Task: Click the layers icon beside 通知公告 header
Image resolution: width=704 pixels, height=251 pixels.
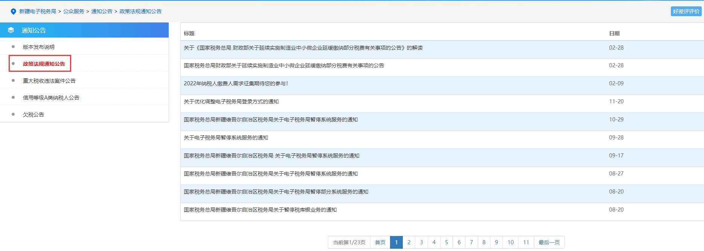Action: pyautogui.click(x=11, y=30)
